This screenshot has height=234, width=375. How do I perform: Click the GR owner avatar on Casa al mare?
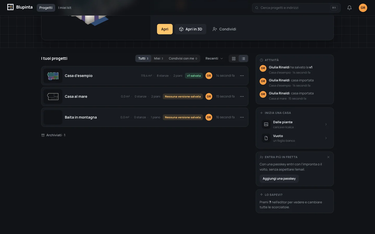(x=209, y=96)
